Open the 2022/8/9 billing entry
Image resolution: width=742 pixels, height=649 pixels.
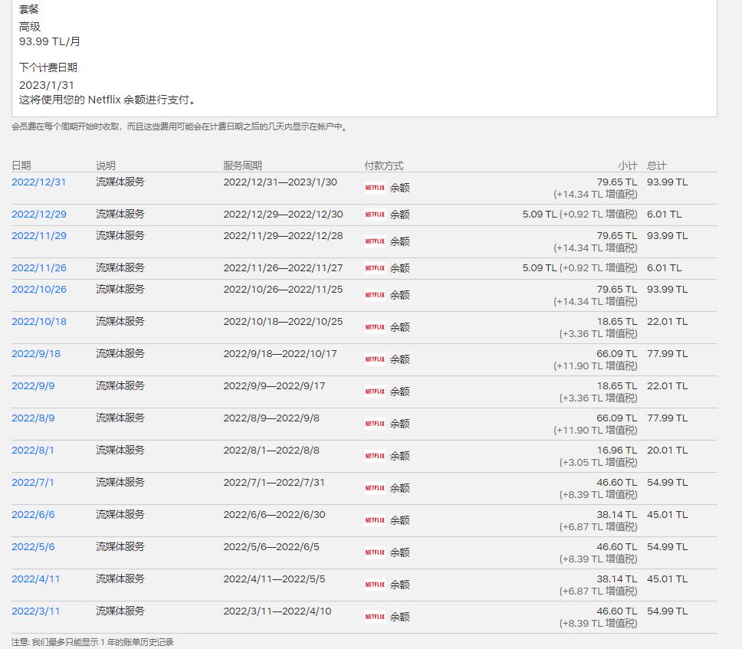click(x=33, y=418)
